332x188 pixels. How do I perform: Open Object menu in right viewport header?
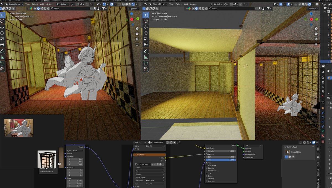point(193,4)
